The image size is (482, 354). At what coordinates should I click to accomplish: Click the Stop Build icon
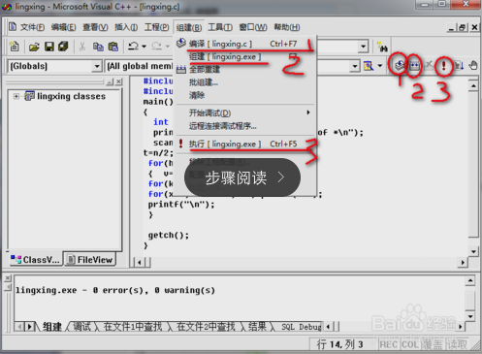[429, 66]
